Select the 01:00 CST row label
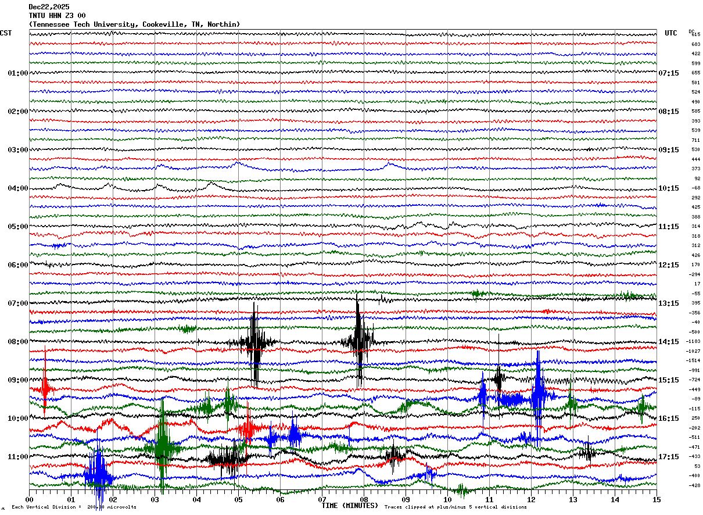The height and width of the screenshot is (515, 703). [x=18, y=73]
